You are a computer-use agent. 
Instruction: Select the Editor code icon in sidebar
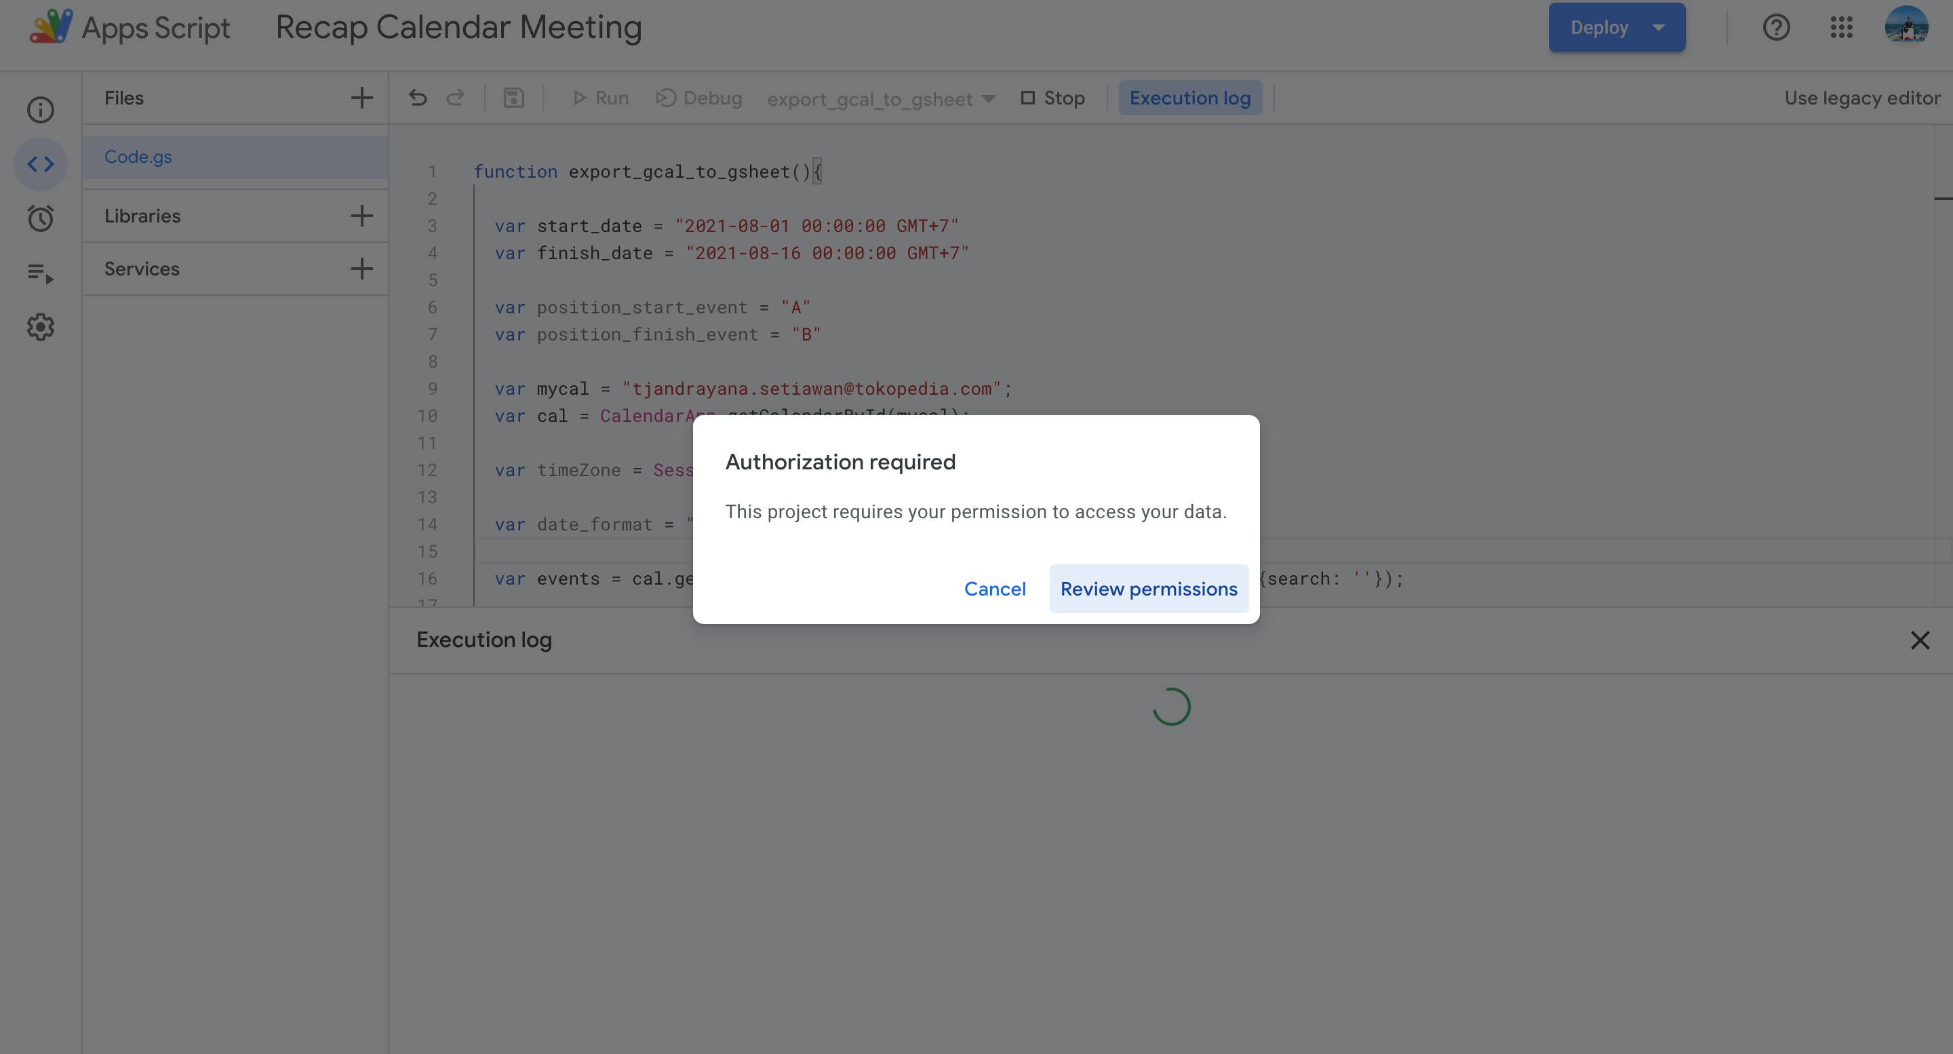pos(40,163)
